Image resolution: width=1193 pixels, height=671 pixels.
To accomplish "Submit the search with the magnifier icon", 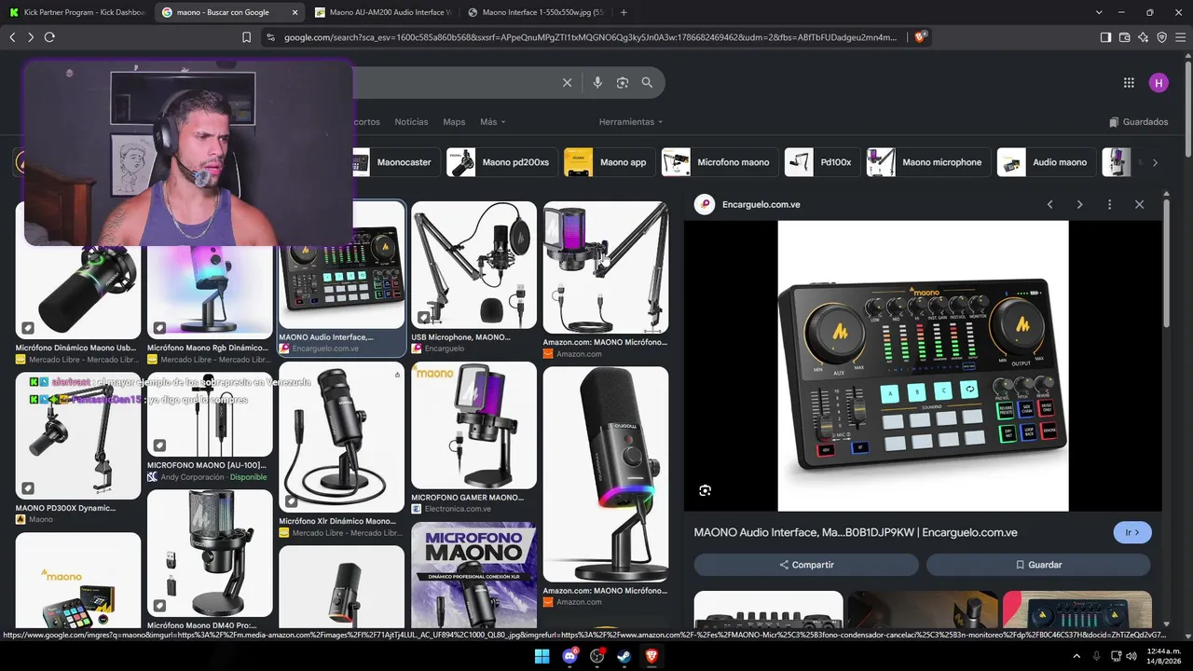I will click(x=647, y=83).
